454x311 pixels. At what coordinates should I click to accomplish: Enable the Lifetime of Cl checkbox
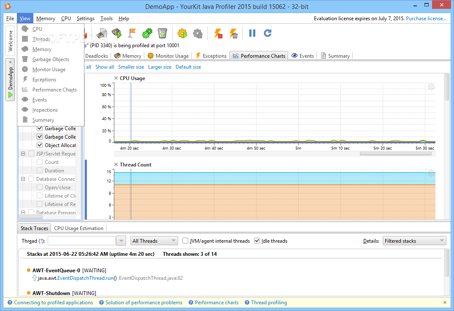40,196
